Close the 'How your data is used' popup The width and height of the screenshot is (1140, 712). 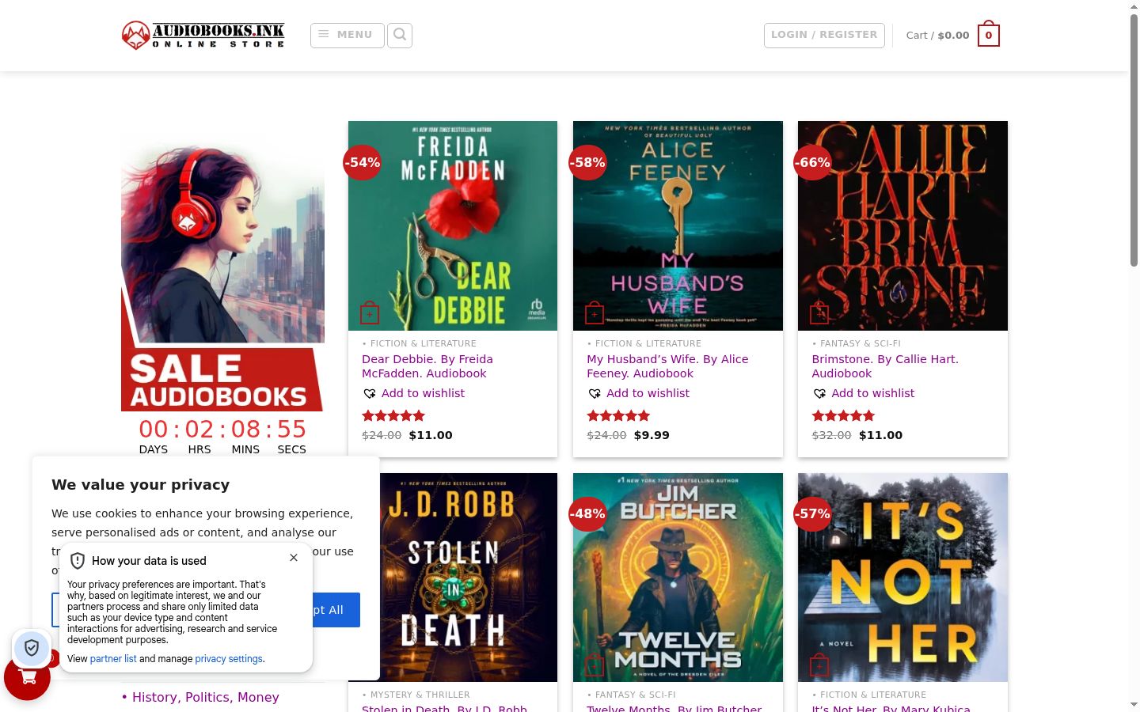click(x=294, y=558)
